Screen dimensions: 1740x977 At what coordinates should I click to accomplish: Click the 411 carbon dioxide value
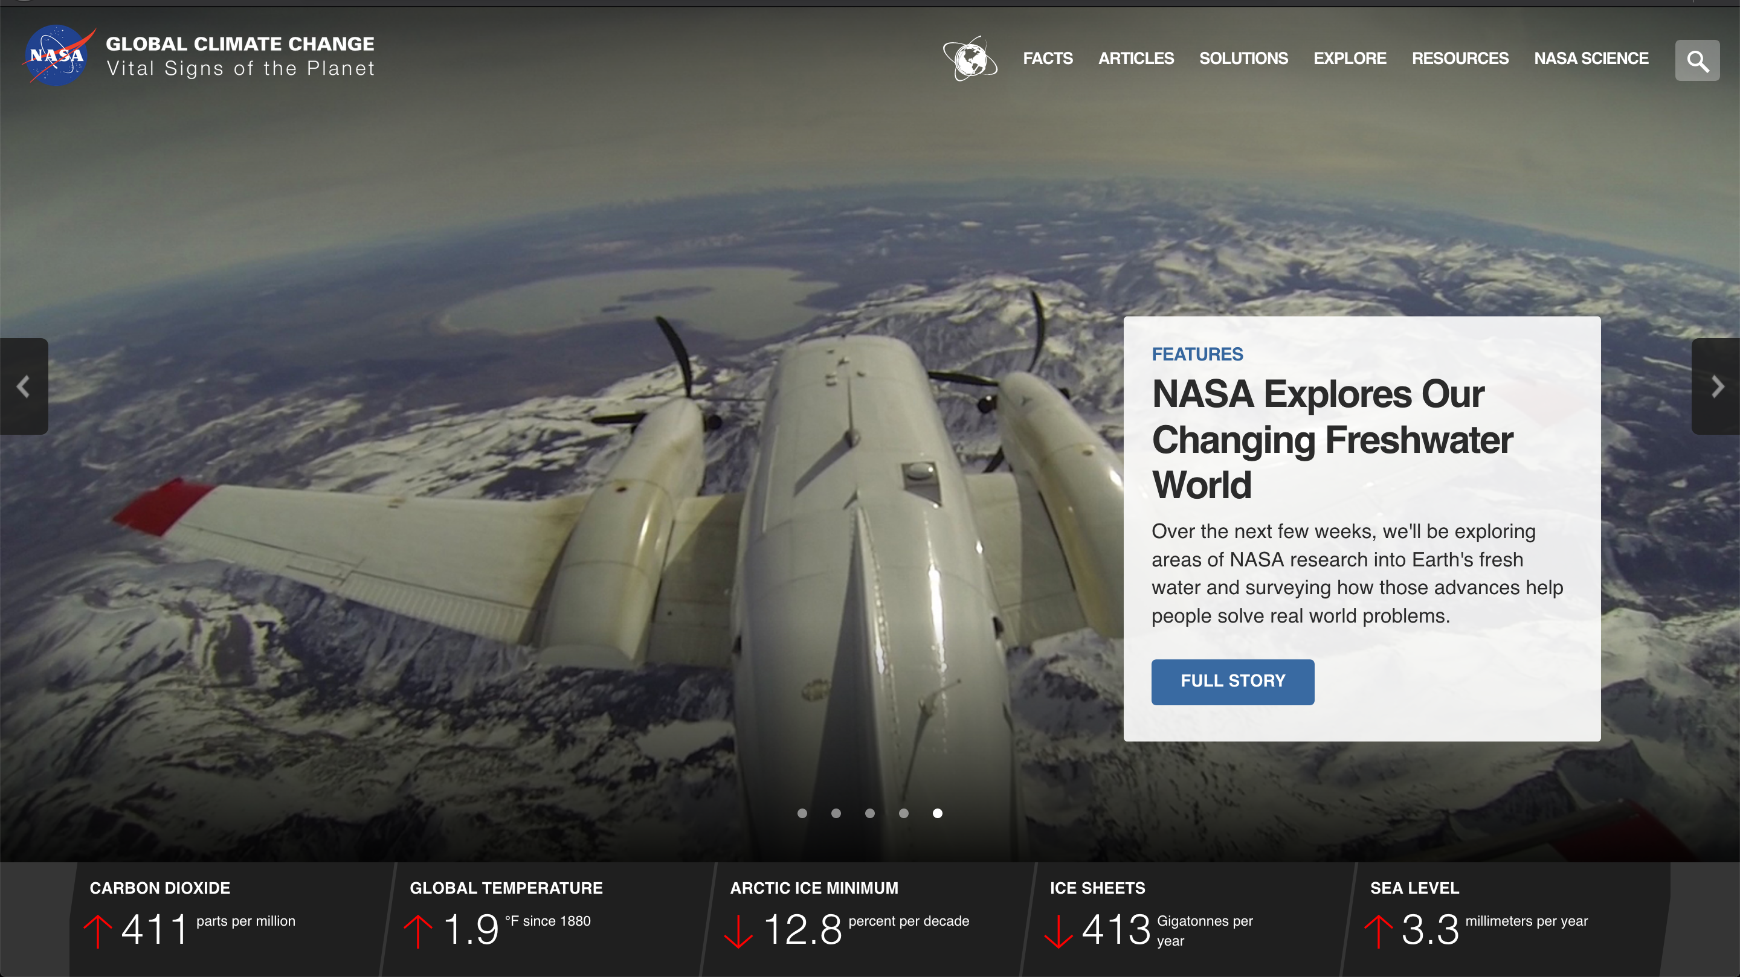coord(154,930)
